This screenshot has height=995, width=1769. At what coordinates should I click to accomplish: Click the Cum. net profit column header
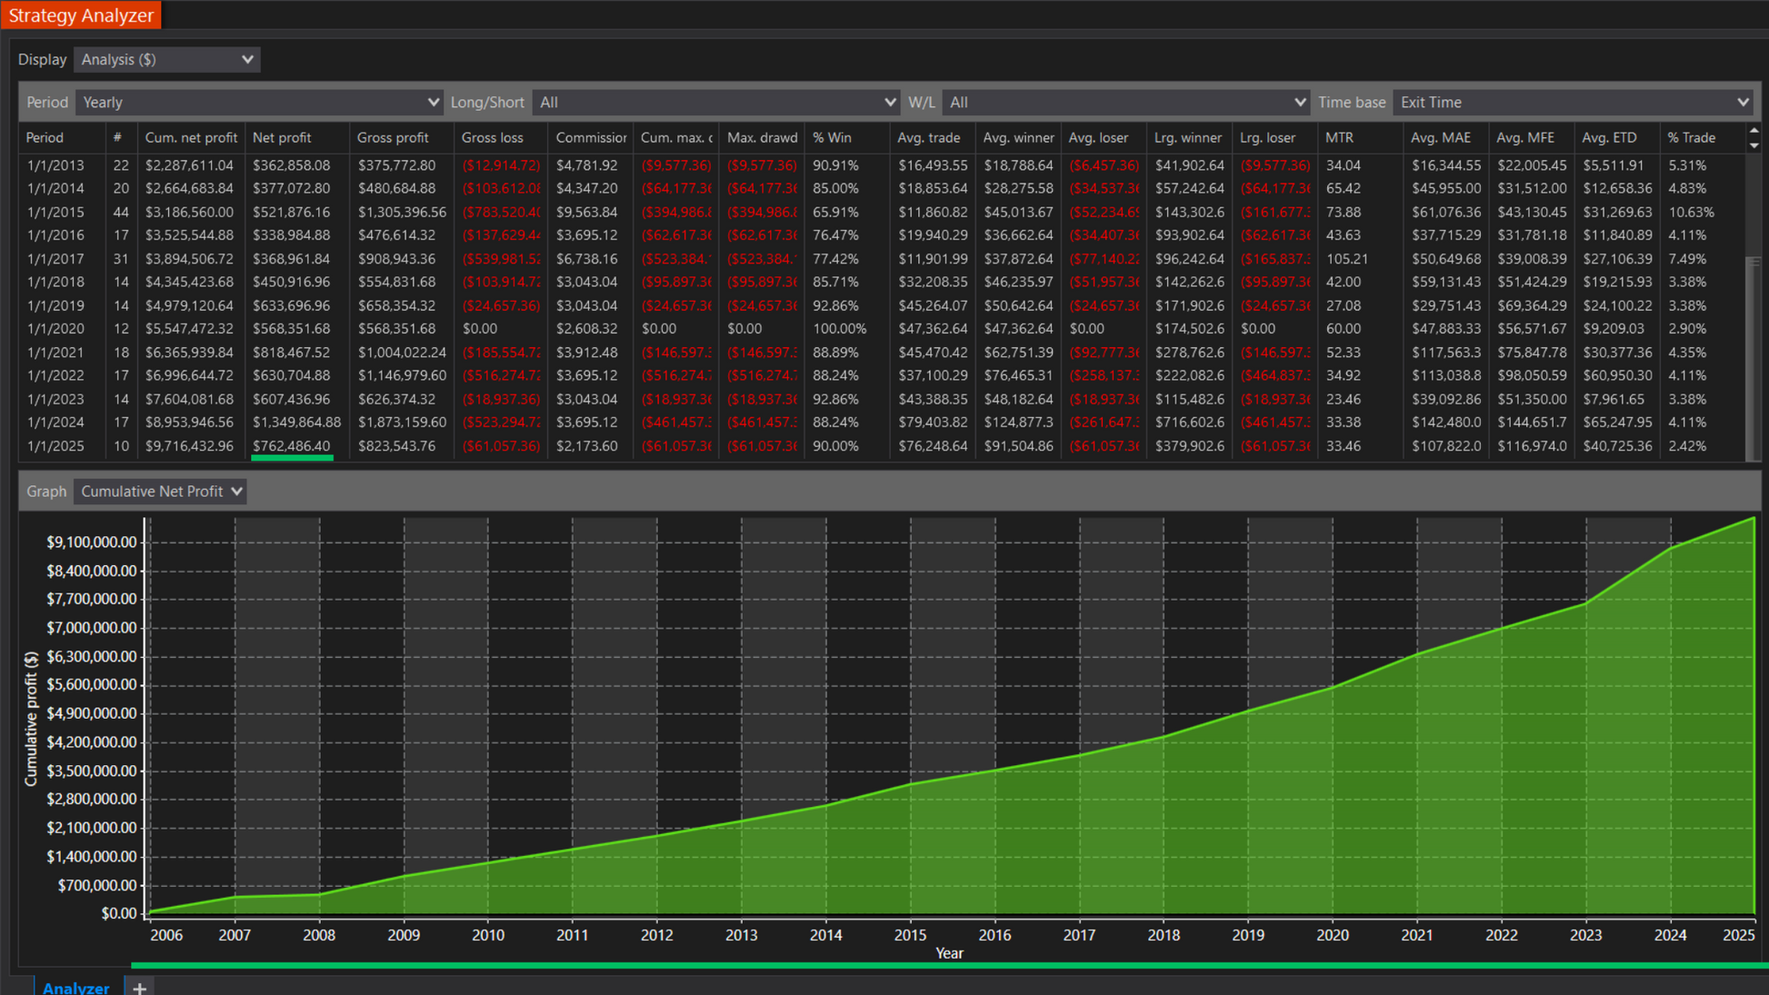[x=190, y=138]
